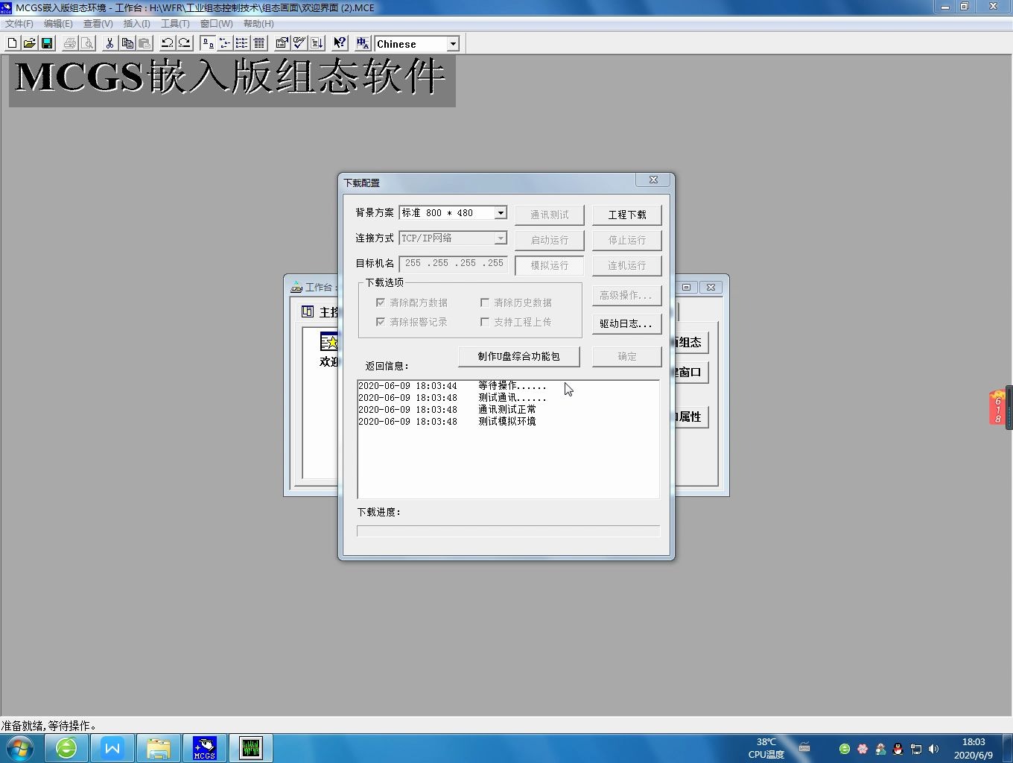Click the Copy toolbar icon
The height and width of the screenshot is (763, 1013).
pos(127,43)
